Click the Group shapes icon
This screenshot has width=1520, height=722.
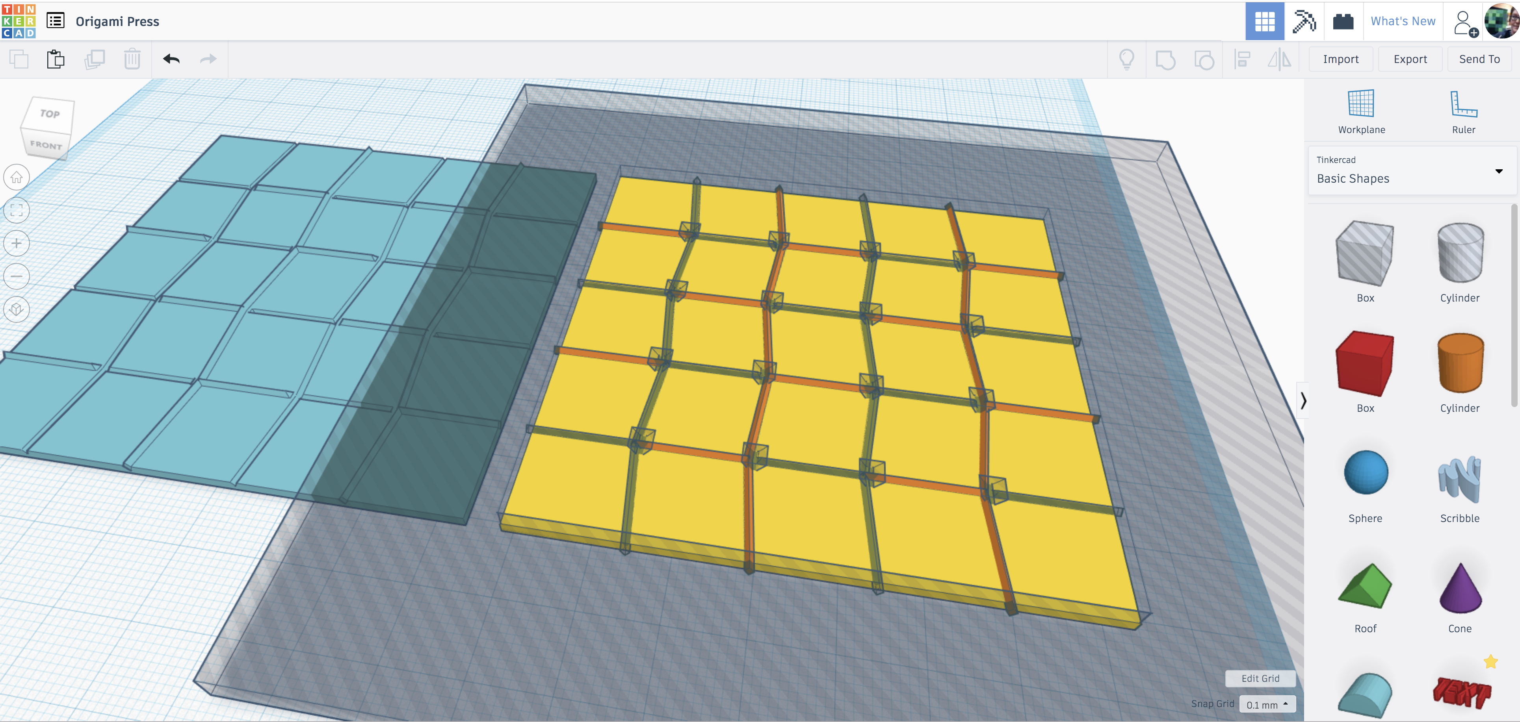[1165, 59]
